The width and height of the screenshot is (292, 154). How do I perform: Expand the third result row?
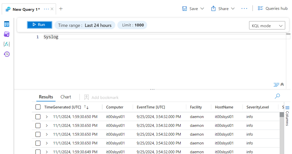pos(47,134)
